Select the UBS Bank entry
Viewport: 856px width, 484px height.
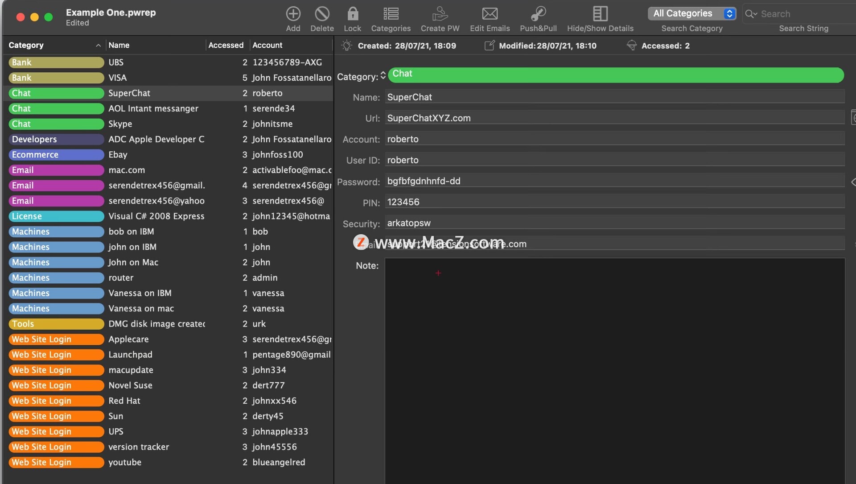pyautogui.click(x=168, y=62)
